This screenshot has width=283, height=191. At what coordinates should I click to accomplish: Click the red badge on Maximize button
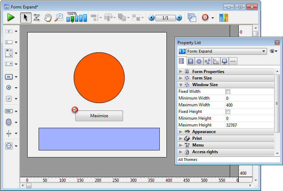click(75, 110)
